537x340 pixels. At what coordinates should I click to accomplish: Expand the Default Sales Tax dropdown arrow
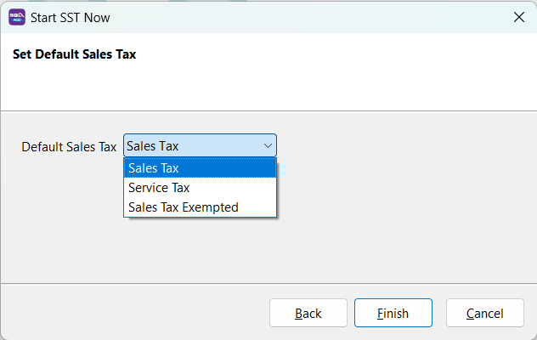point(267,146)
